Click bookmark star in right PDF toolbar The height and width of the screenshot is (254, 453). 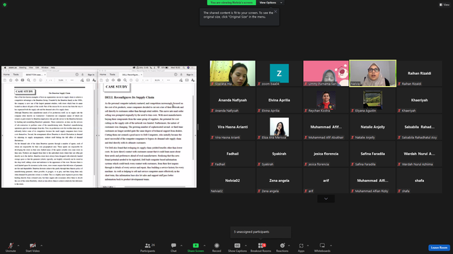[x=107, y=80]
